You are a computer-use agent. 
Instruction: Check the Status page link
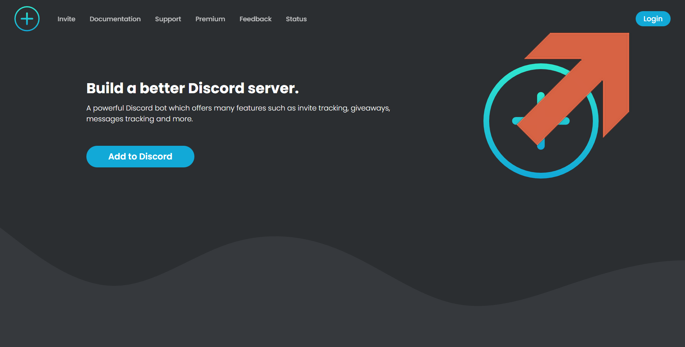(296, 19)
